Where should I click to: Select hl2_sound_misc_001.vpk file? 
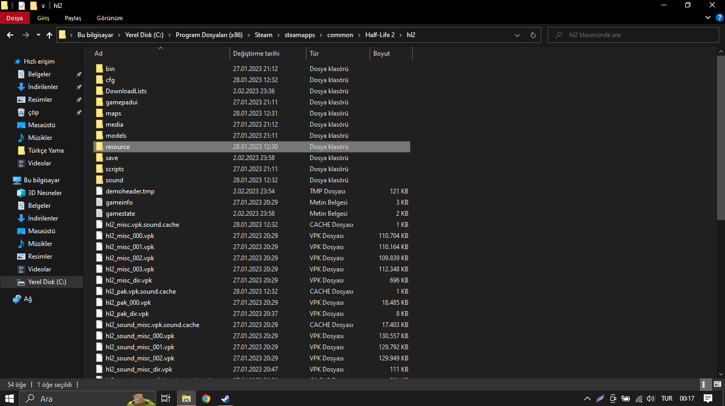tap(140, 347)
